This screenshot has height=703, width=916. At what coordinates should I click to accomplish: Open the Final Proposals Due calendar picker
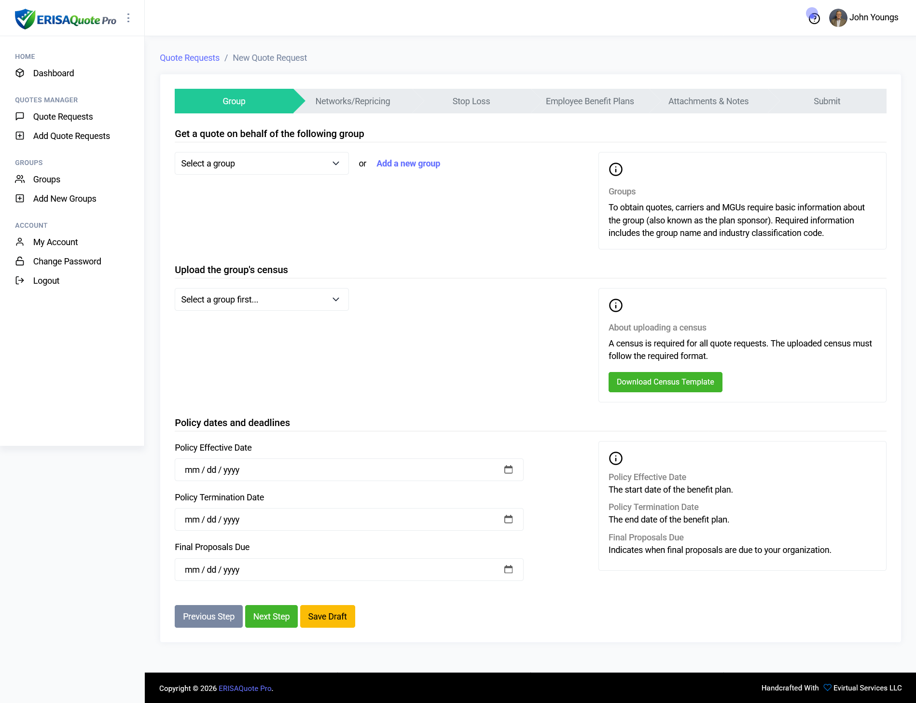click(508, 569)
